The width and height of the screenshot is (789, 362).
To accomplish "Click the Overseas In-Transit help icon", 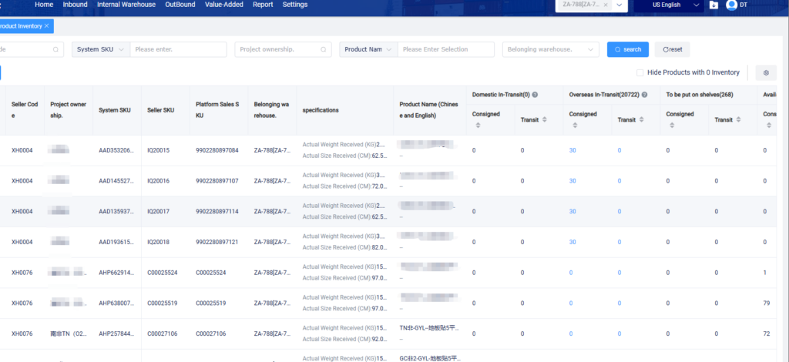I will click(x=644, y=95).
